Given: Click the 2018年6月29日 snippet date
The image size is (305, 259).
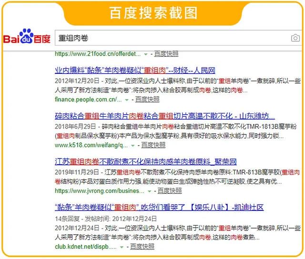Looking at the screenshot, I should pos(75,127).
